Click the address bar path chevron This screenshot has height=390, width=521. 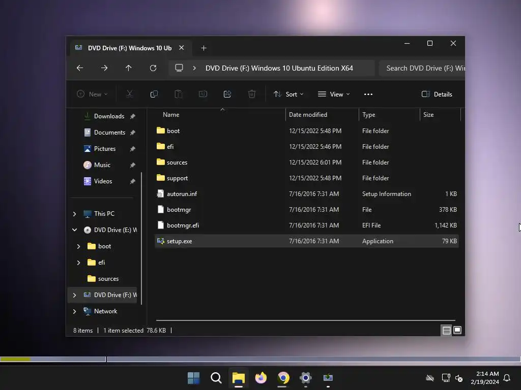(194, 68)
